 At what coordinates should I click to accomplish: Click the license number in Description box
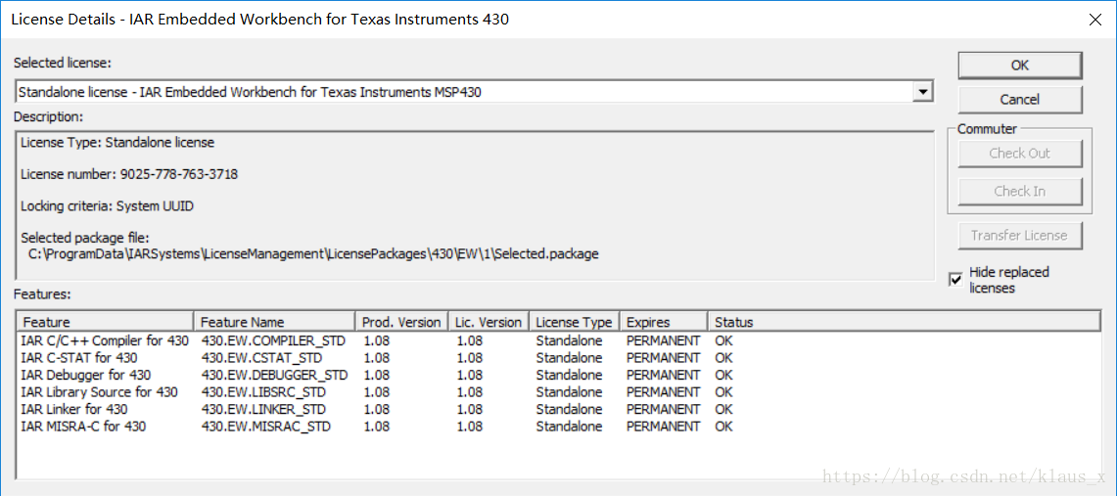[x=178, y=174]
